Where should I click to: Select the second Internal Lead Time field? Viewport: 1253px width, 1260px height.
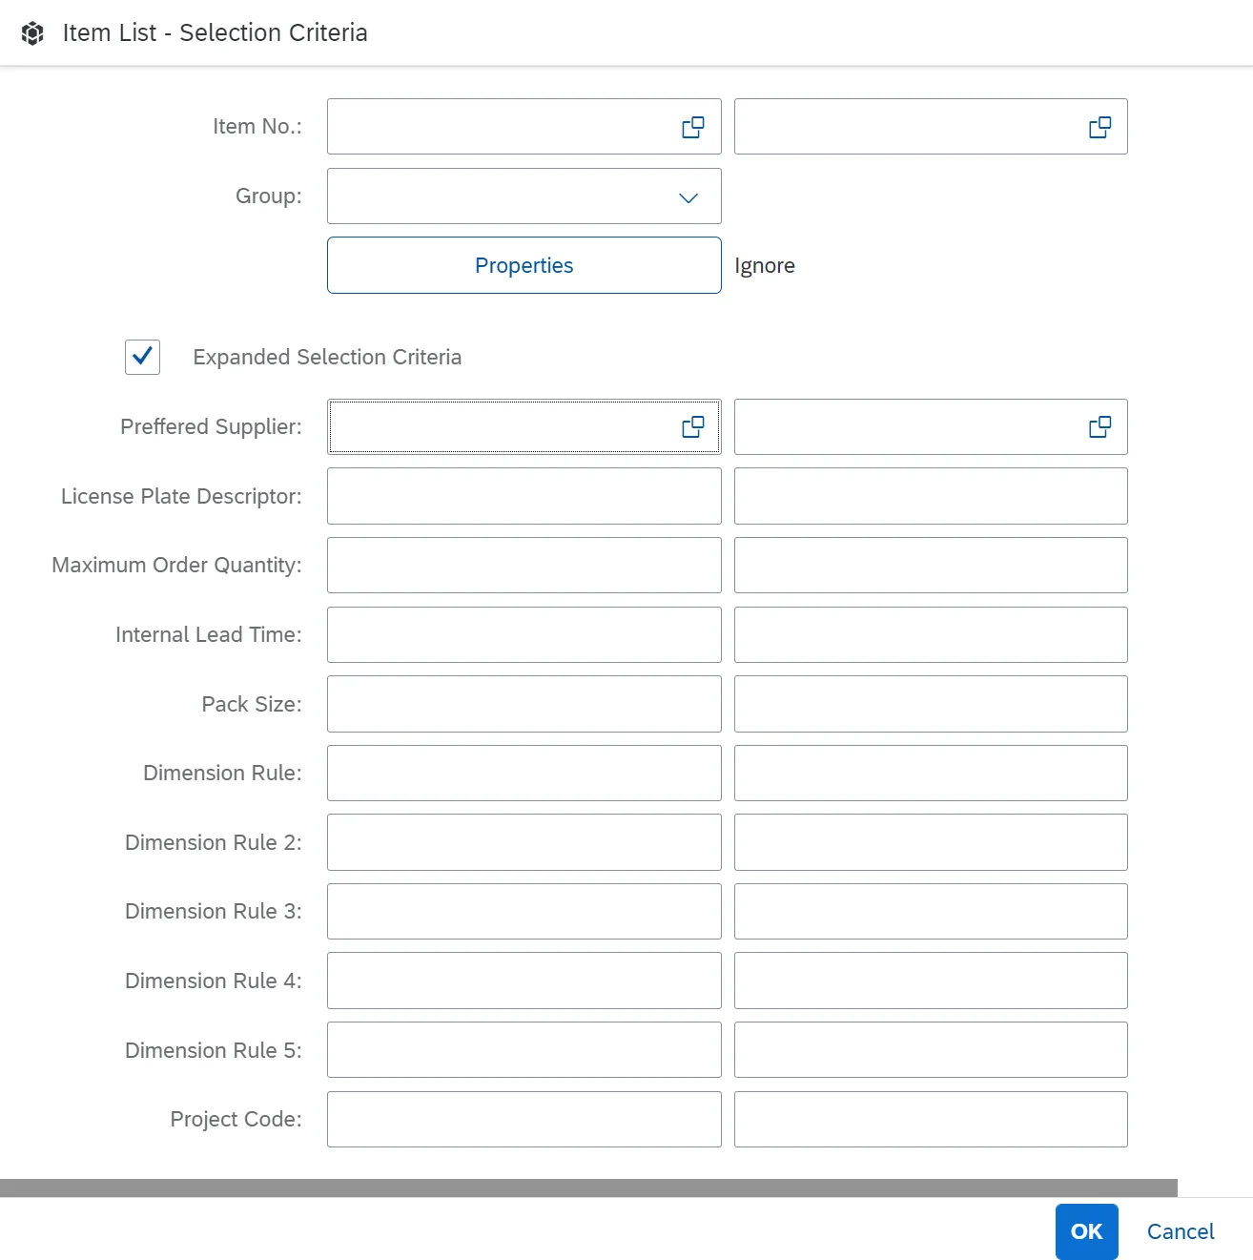pyautogui.click(x=930, y=634)
